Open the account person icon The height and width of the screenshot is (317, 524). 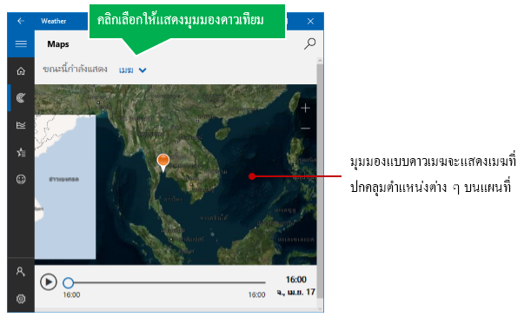21,272
